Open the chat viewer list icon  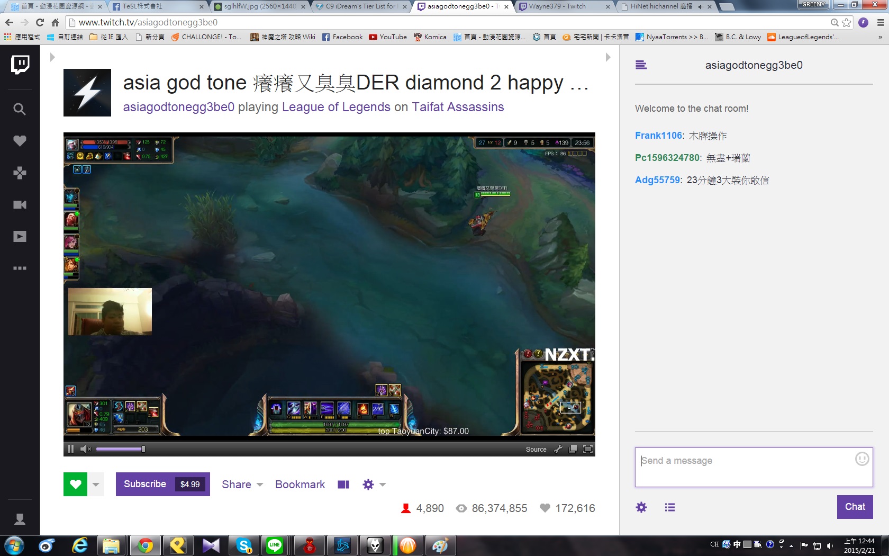pyautogui.click(x=670, y=507)
